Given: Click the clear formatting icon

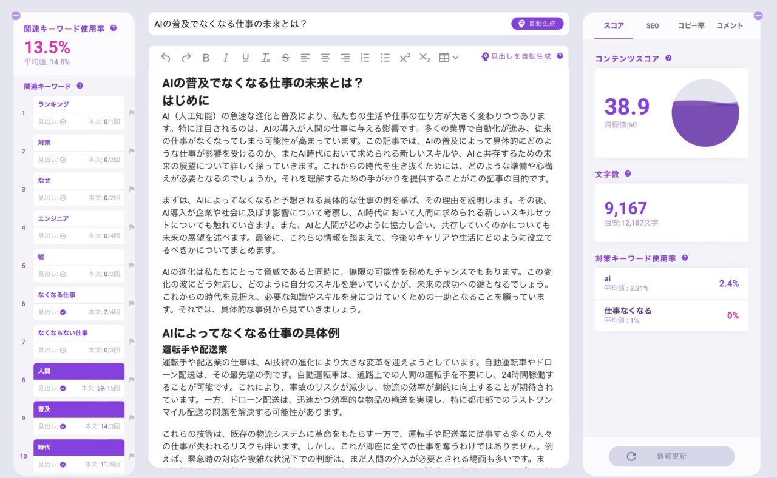Looking at the screenshot, I should pyautogui.click(x=265, y=58).
